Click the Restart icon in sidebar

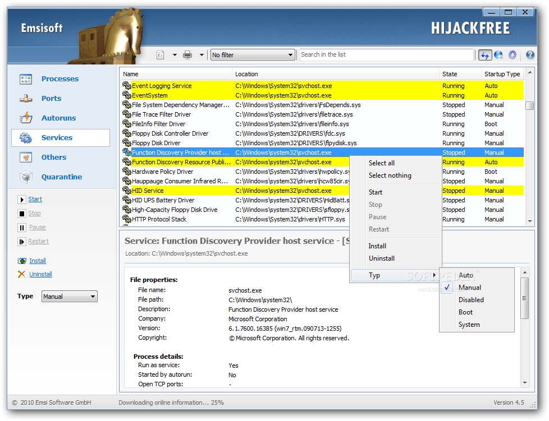pos(22,242)
